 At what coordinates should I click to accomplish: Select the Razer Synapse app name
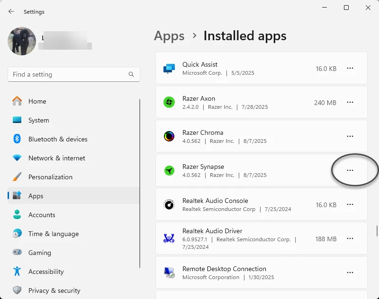203,167
